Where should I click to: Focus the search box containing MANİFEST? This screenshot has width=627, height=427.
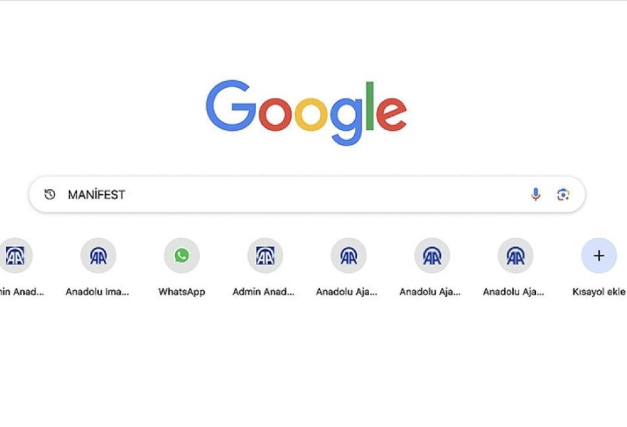[306, 195]
